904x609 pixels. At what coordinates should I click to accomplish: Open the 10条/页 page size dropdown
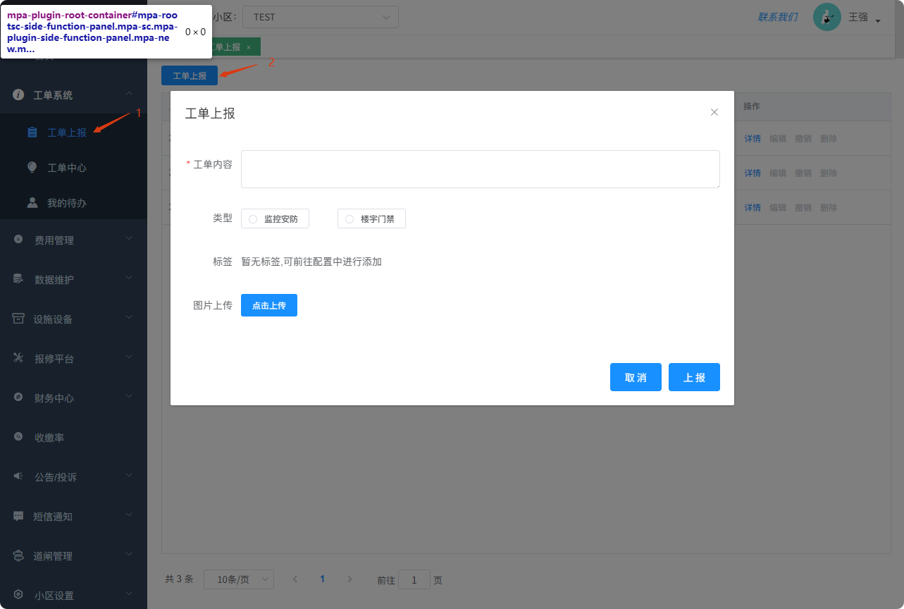tap(238, 579)
